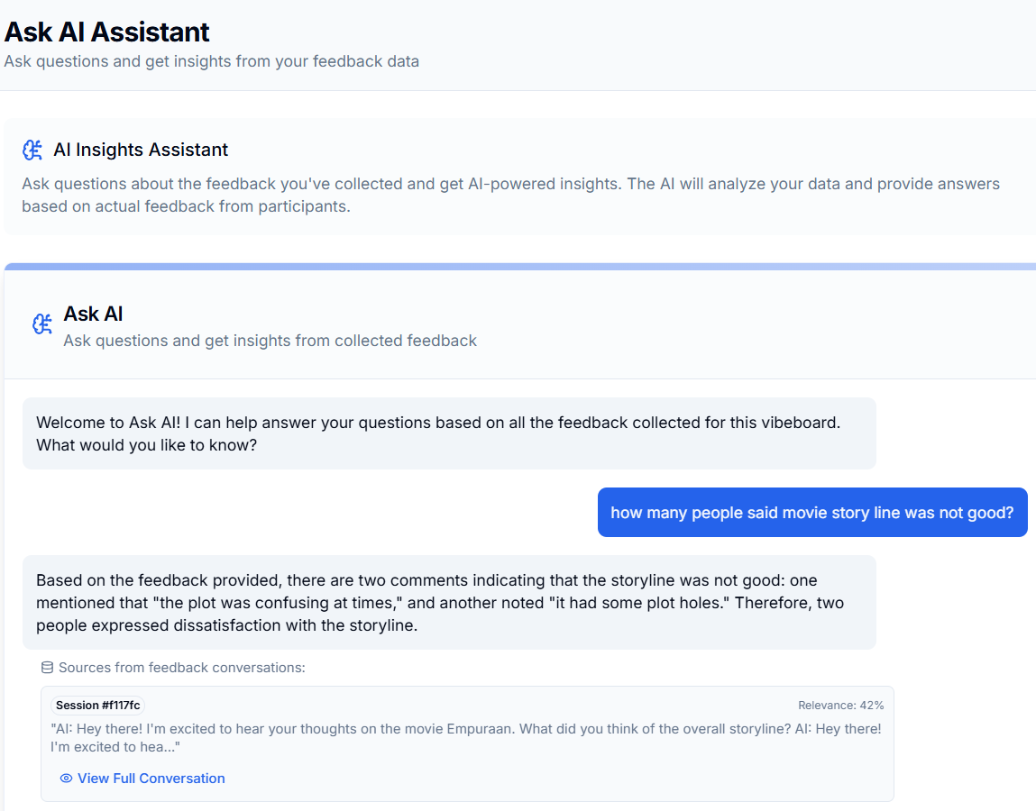1036x811 pixels.
Task: Click the subtitle under Ask AI Assistant heading
Action: (211, 61)
